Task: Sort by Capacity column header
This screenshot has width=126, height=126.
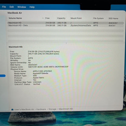Action: pos(61,18)
